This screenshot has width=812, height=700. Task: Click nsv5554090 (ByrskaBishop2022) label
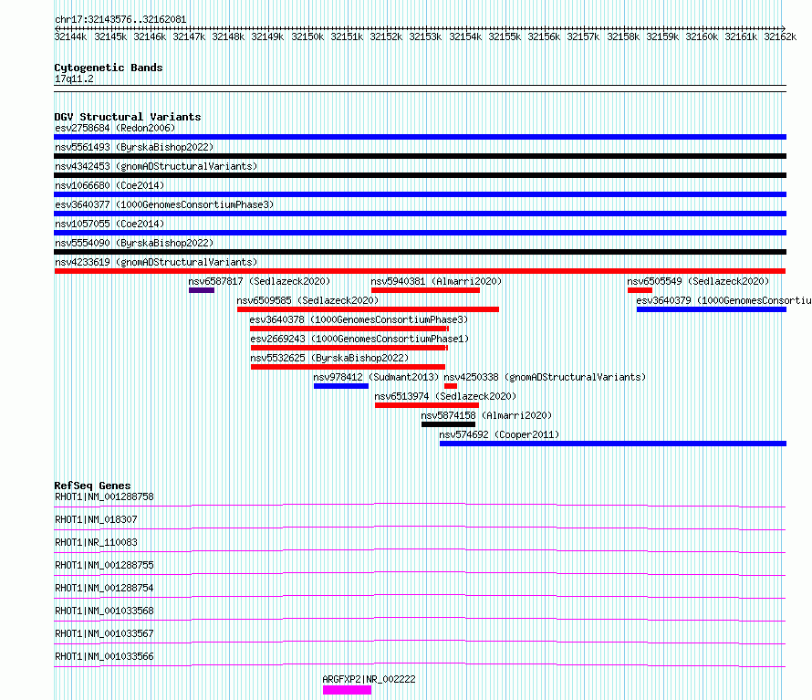[134, 243]
